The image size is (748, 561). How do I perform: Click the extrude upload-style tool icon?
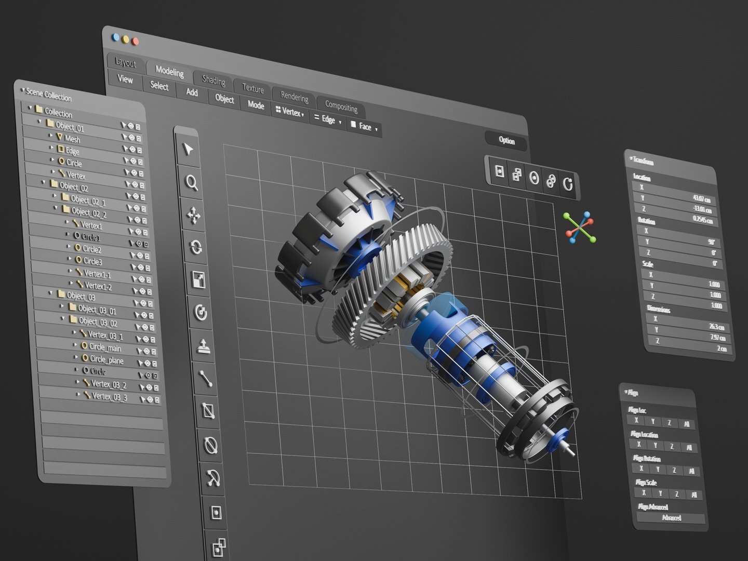pos(204,345)
